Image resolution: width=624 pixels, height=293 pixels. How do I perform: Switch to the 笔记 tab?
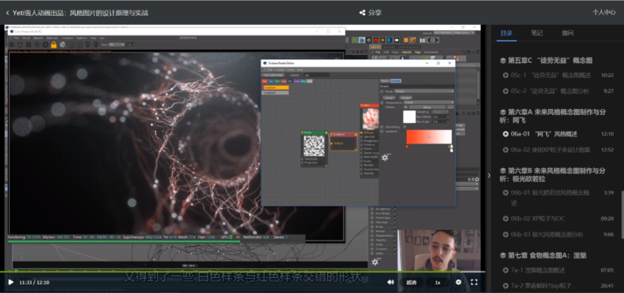[537, 33]
